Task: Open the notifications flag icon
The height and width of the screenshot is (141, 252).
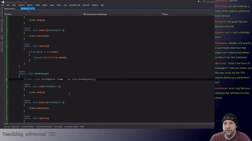Action: point(199,2)
